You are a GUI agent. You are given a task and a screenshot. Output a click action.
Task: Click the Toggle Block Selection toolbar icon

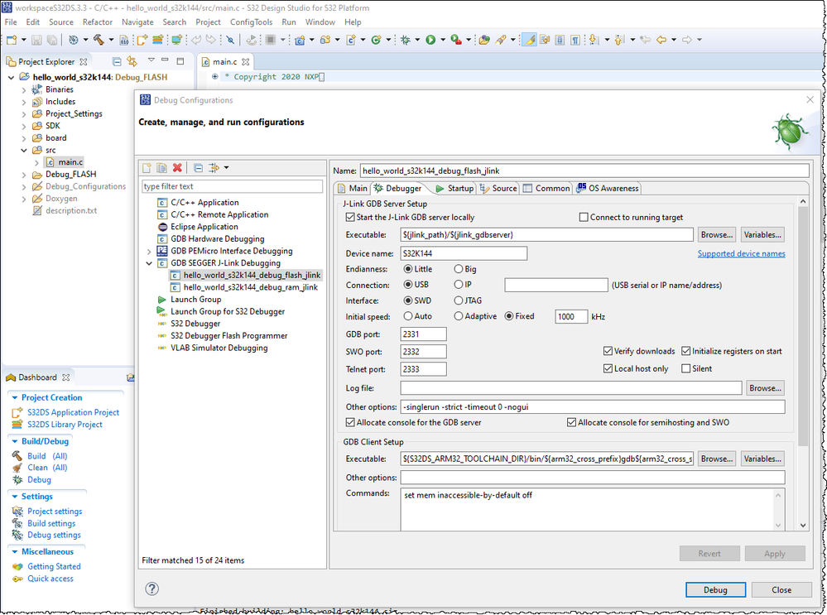[x=560, y=40]
